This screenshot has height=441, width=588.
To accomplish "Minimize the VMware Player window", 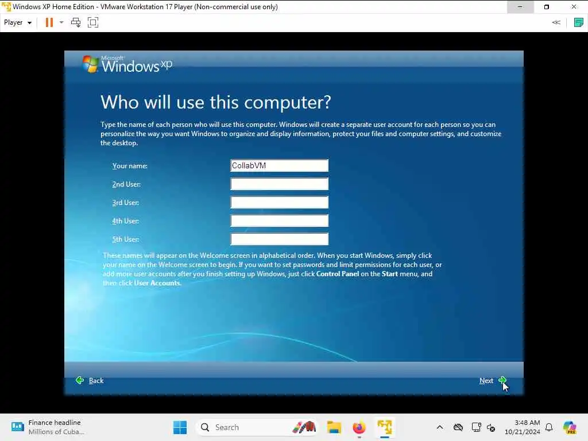I will (x=520, y=7).
